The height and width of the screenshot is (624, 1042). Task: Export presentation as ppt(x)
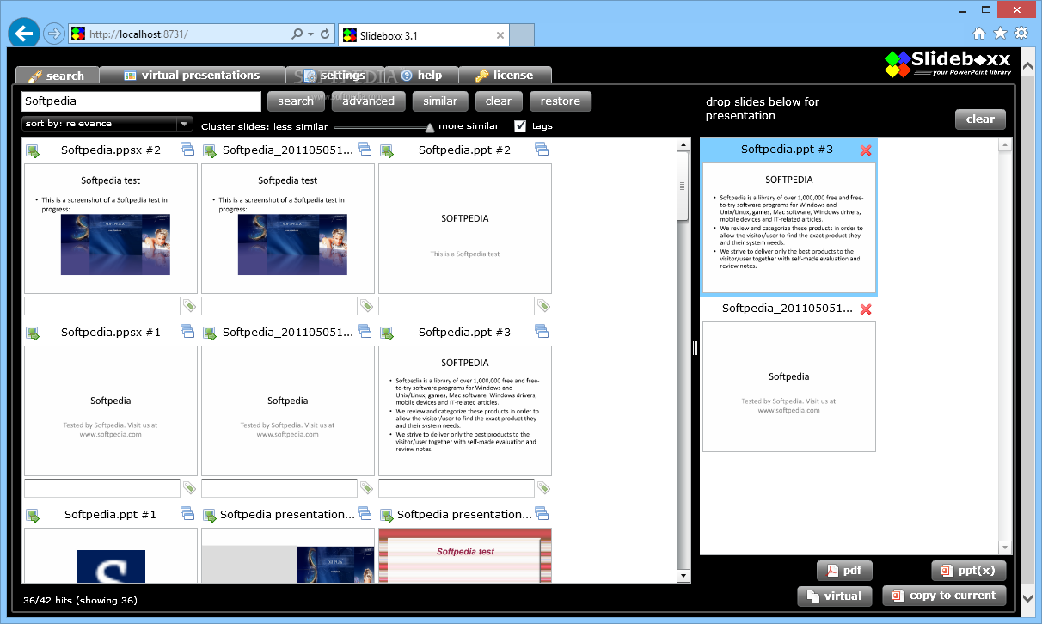coord(969,571)
